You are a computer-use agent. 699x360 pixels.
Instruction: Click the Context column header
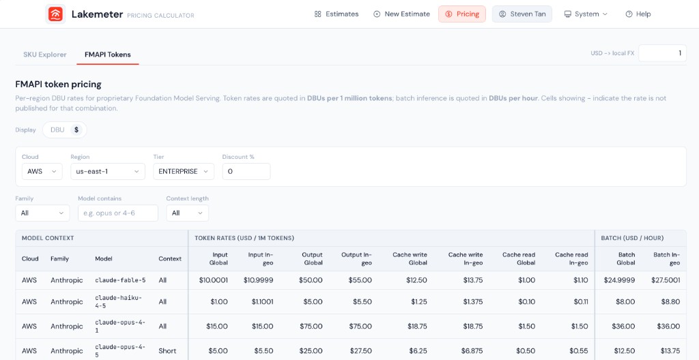click(170, 258)
